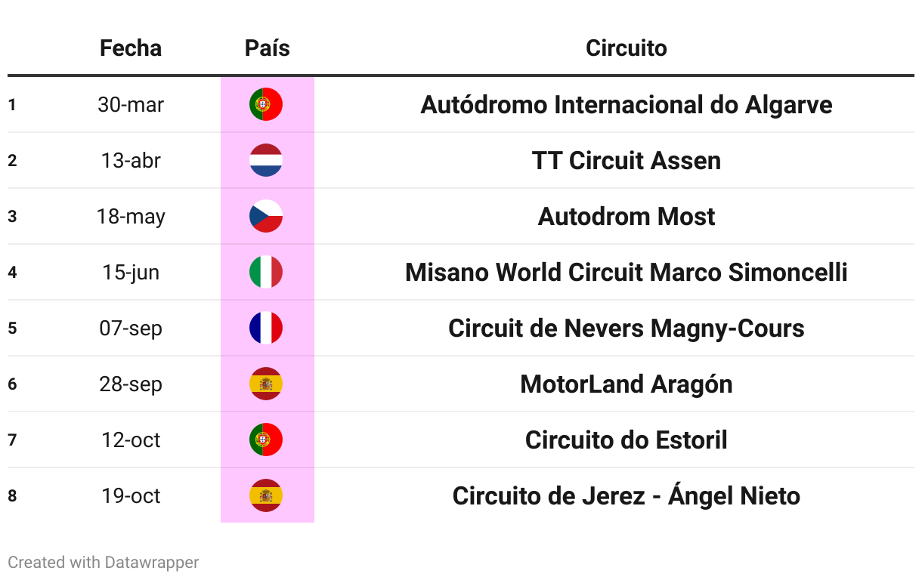Click the Circuito column header
Screen dimensions: 922x580
tap(627, 48)
